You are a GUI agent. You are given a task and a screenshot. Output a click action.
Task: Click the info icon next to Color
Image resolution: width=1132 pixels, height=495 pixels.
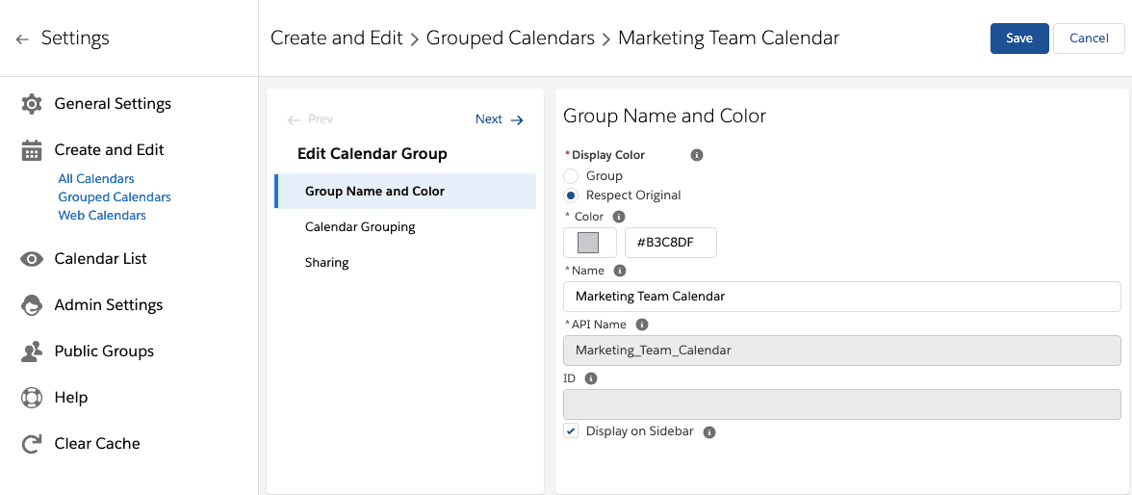[x=619, y=216]
